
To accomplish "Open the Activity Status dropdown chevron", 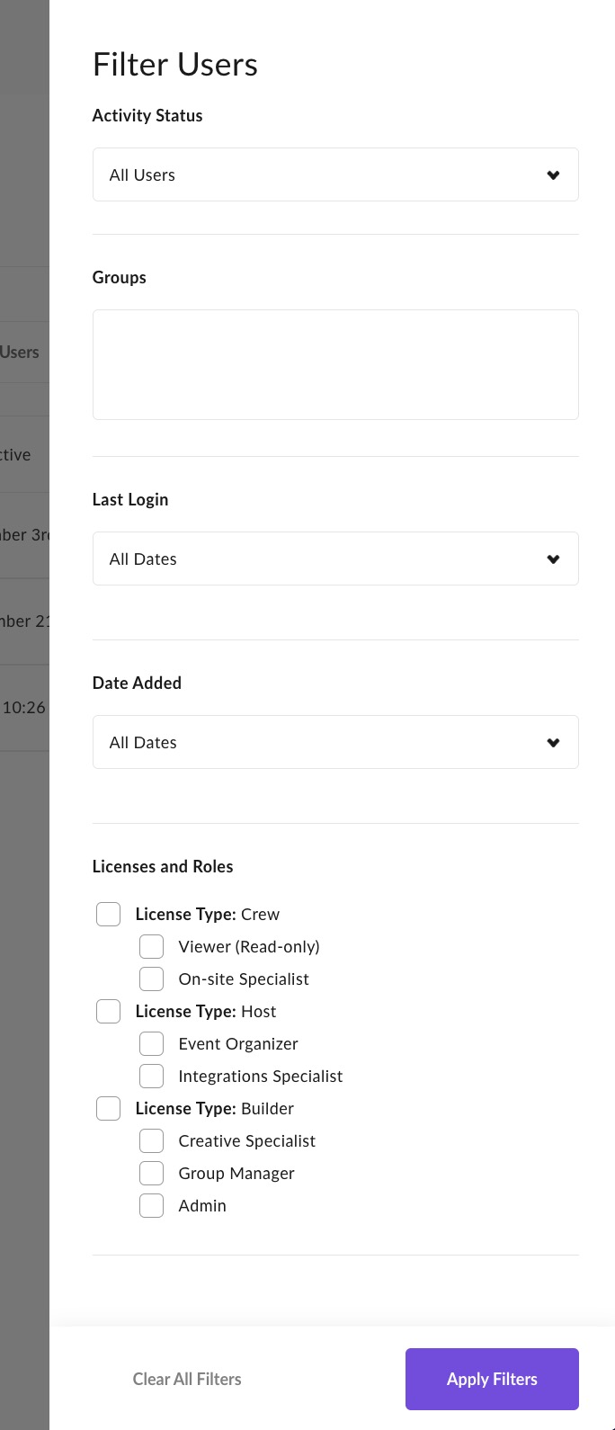I will click(x=553, y=175).
